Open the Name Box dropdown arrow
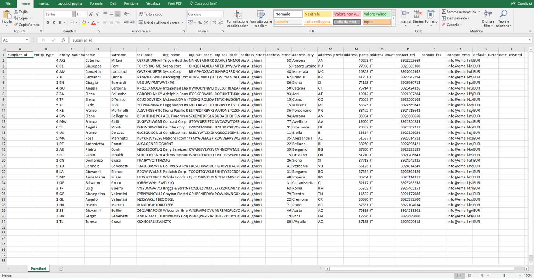This screenshot has height=279, width=534. 27,40
